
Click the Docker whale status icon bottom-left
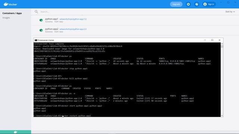click(x=15, y=132)
